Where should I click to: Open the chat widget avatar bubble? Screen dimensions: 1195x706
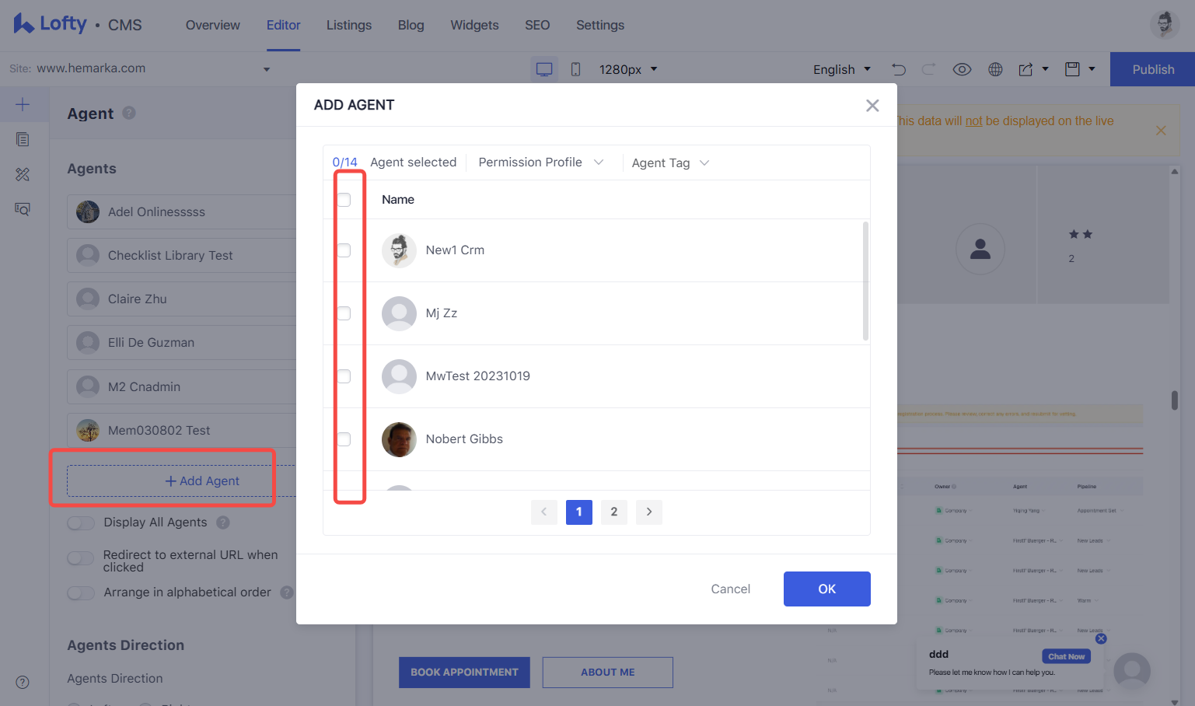click(1132, 670)
